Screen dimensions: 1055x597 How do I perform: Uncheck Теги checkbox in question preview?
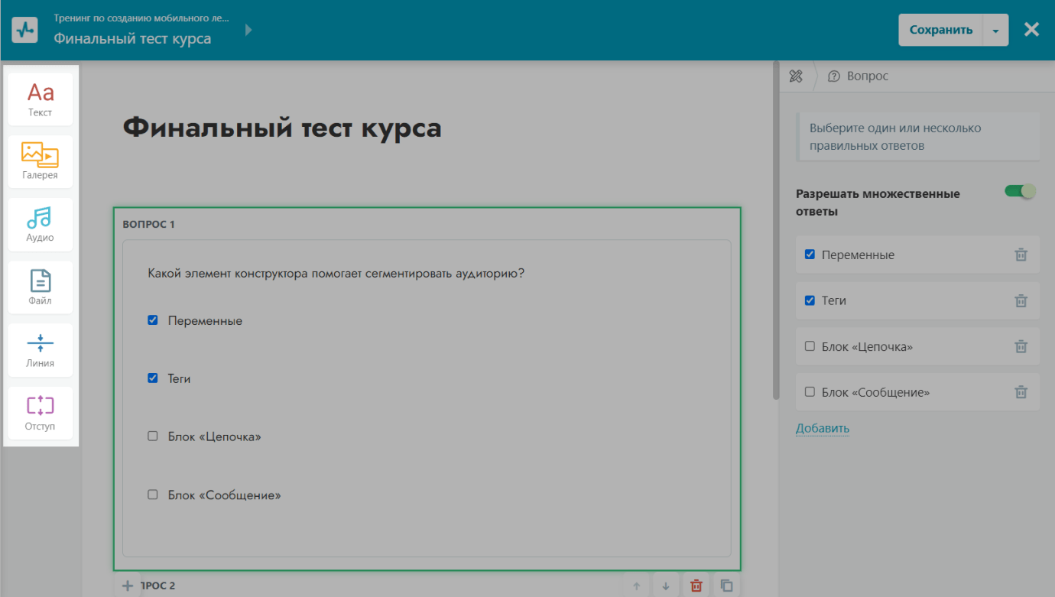coord(153,378)
